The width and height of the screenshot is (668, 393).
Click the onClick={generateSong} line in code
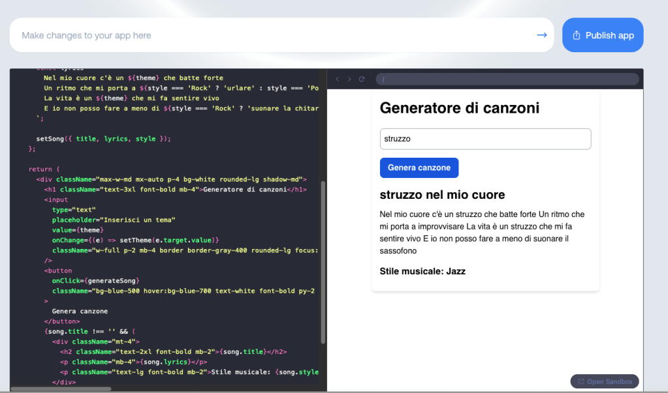95,280
